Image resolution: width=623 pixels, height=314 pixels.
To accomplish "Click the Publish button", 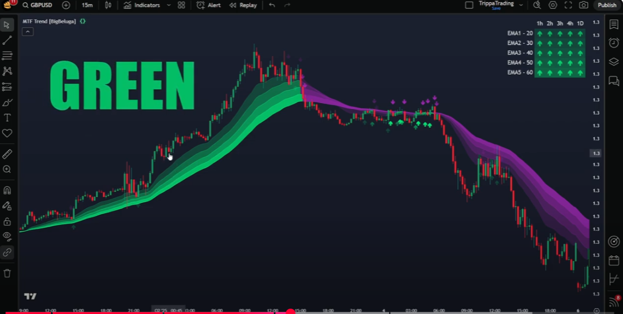I will click(607, 5).
